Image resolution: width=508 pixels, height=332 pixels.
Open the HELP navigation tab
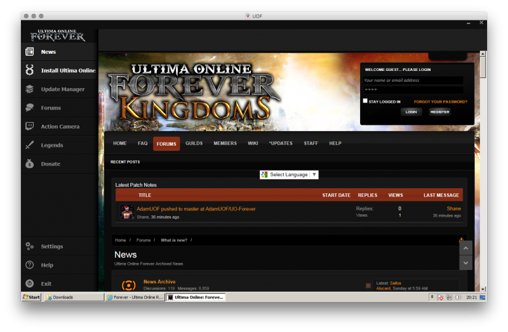point(335,143)
